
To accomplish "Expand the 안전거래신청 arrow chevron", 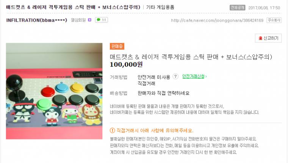I will [206, 77].
